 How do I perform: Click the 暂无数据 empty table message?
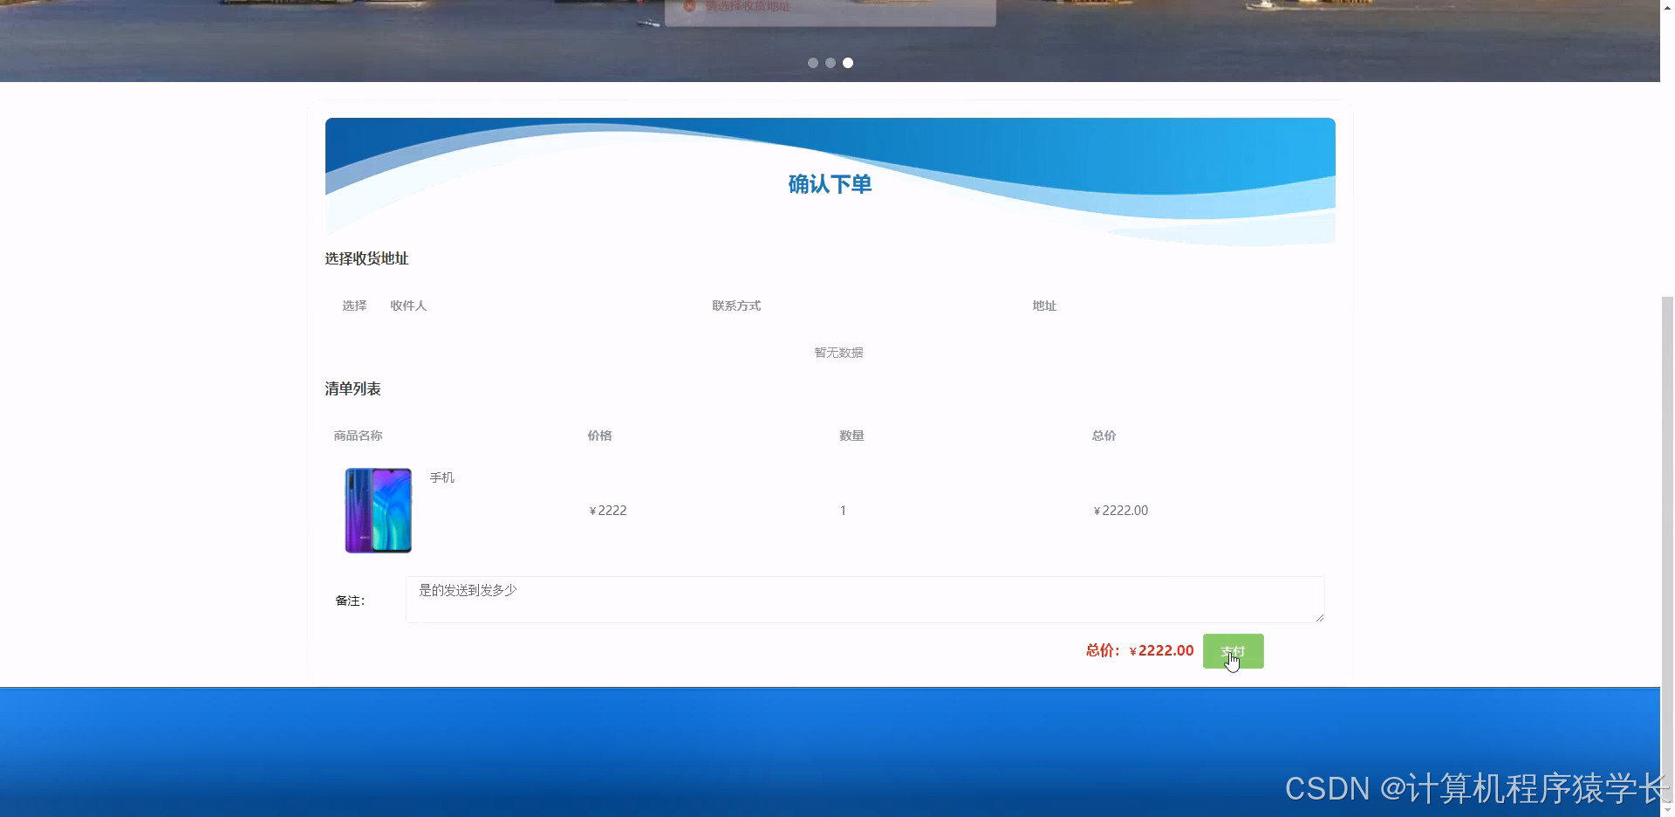838,353
